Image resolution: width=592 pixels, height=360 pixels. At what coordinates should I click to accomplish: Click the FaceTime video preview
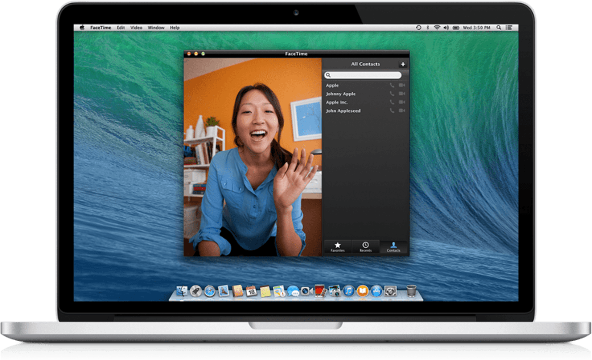(x=253, y=157)
